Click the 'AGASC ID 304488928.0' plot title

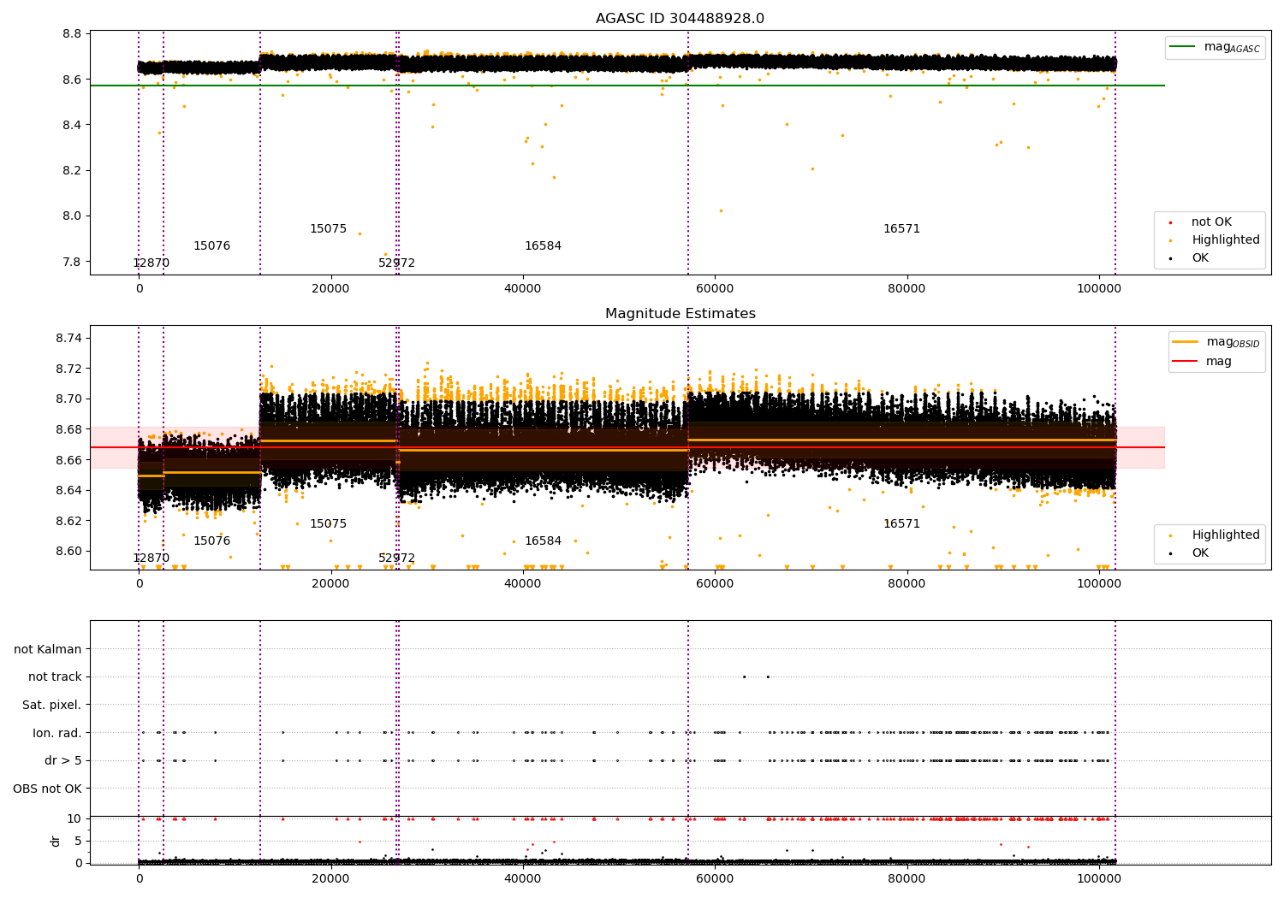pos(680,18)
